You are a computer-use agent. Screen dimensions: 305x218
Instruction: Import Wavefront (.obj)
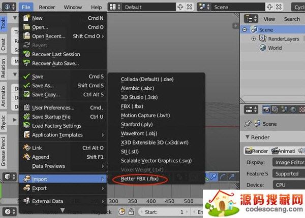point(157,134)
